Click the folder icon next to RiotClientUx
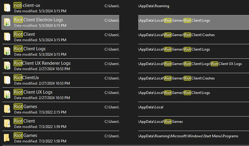 (7, 80)
